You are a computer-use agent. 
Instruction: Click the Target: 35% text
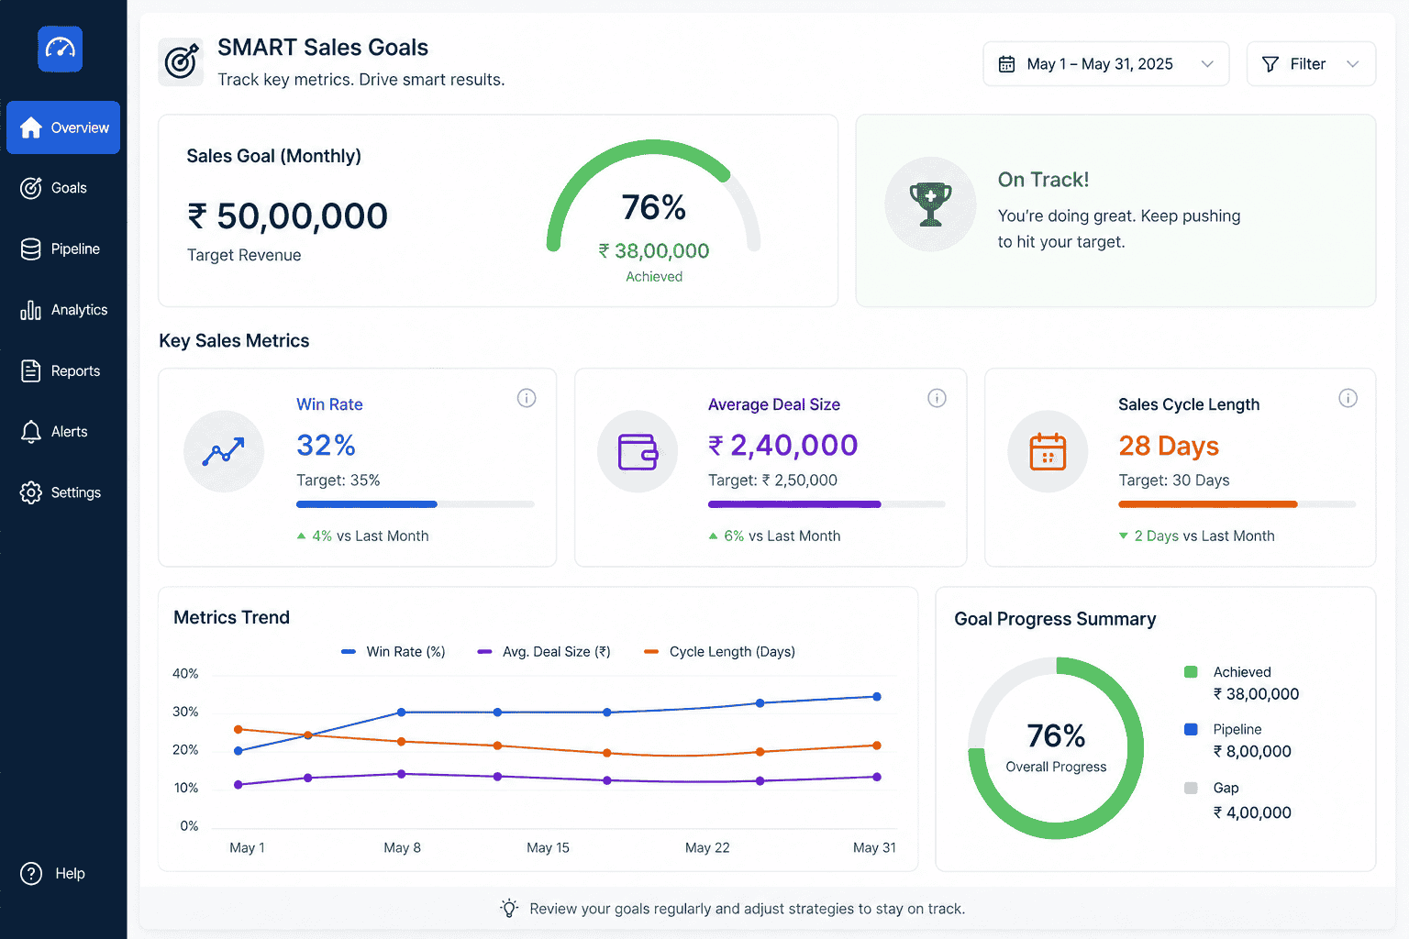pyautogui.click(x=338, y=481)
